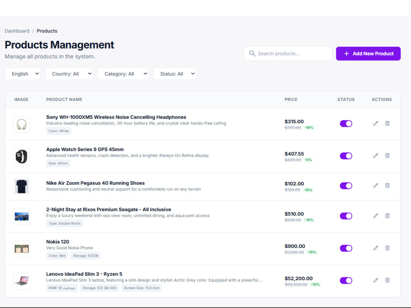Open the Sony headphones product thumbnail

[21, 124]
